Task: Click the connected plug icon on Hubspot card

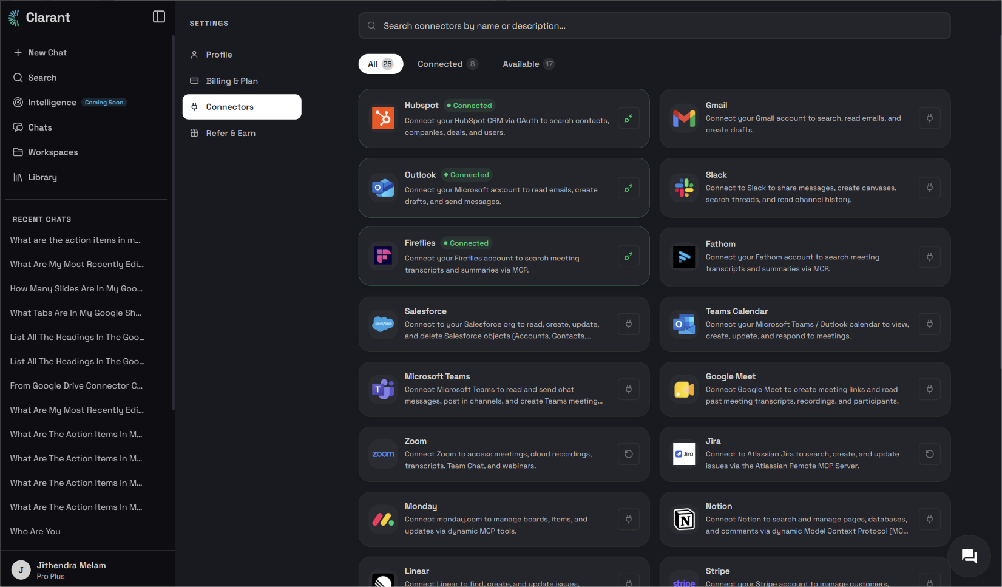Action: (x=629, y=118)
